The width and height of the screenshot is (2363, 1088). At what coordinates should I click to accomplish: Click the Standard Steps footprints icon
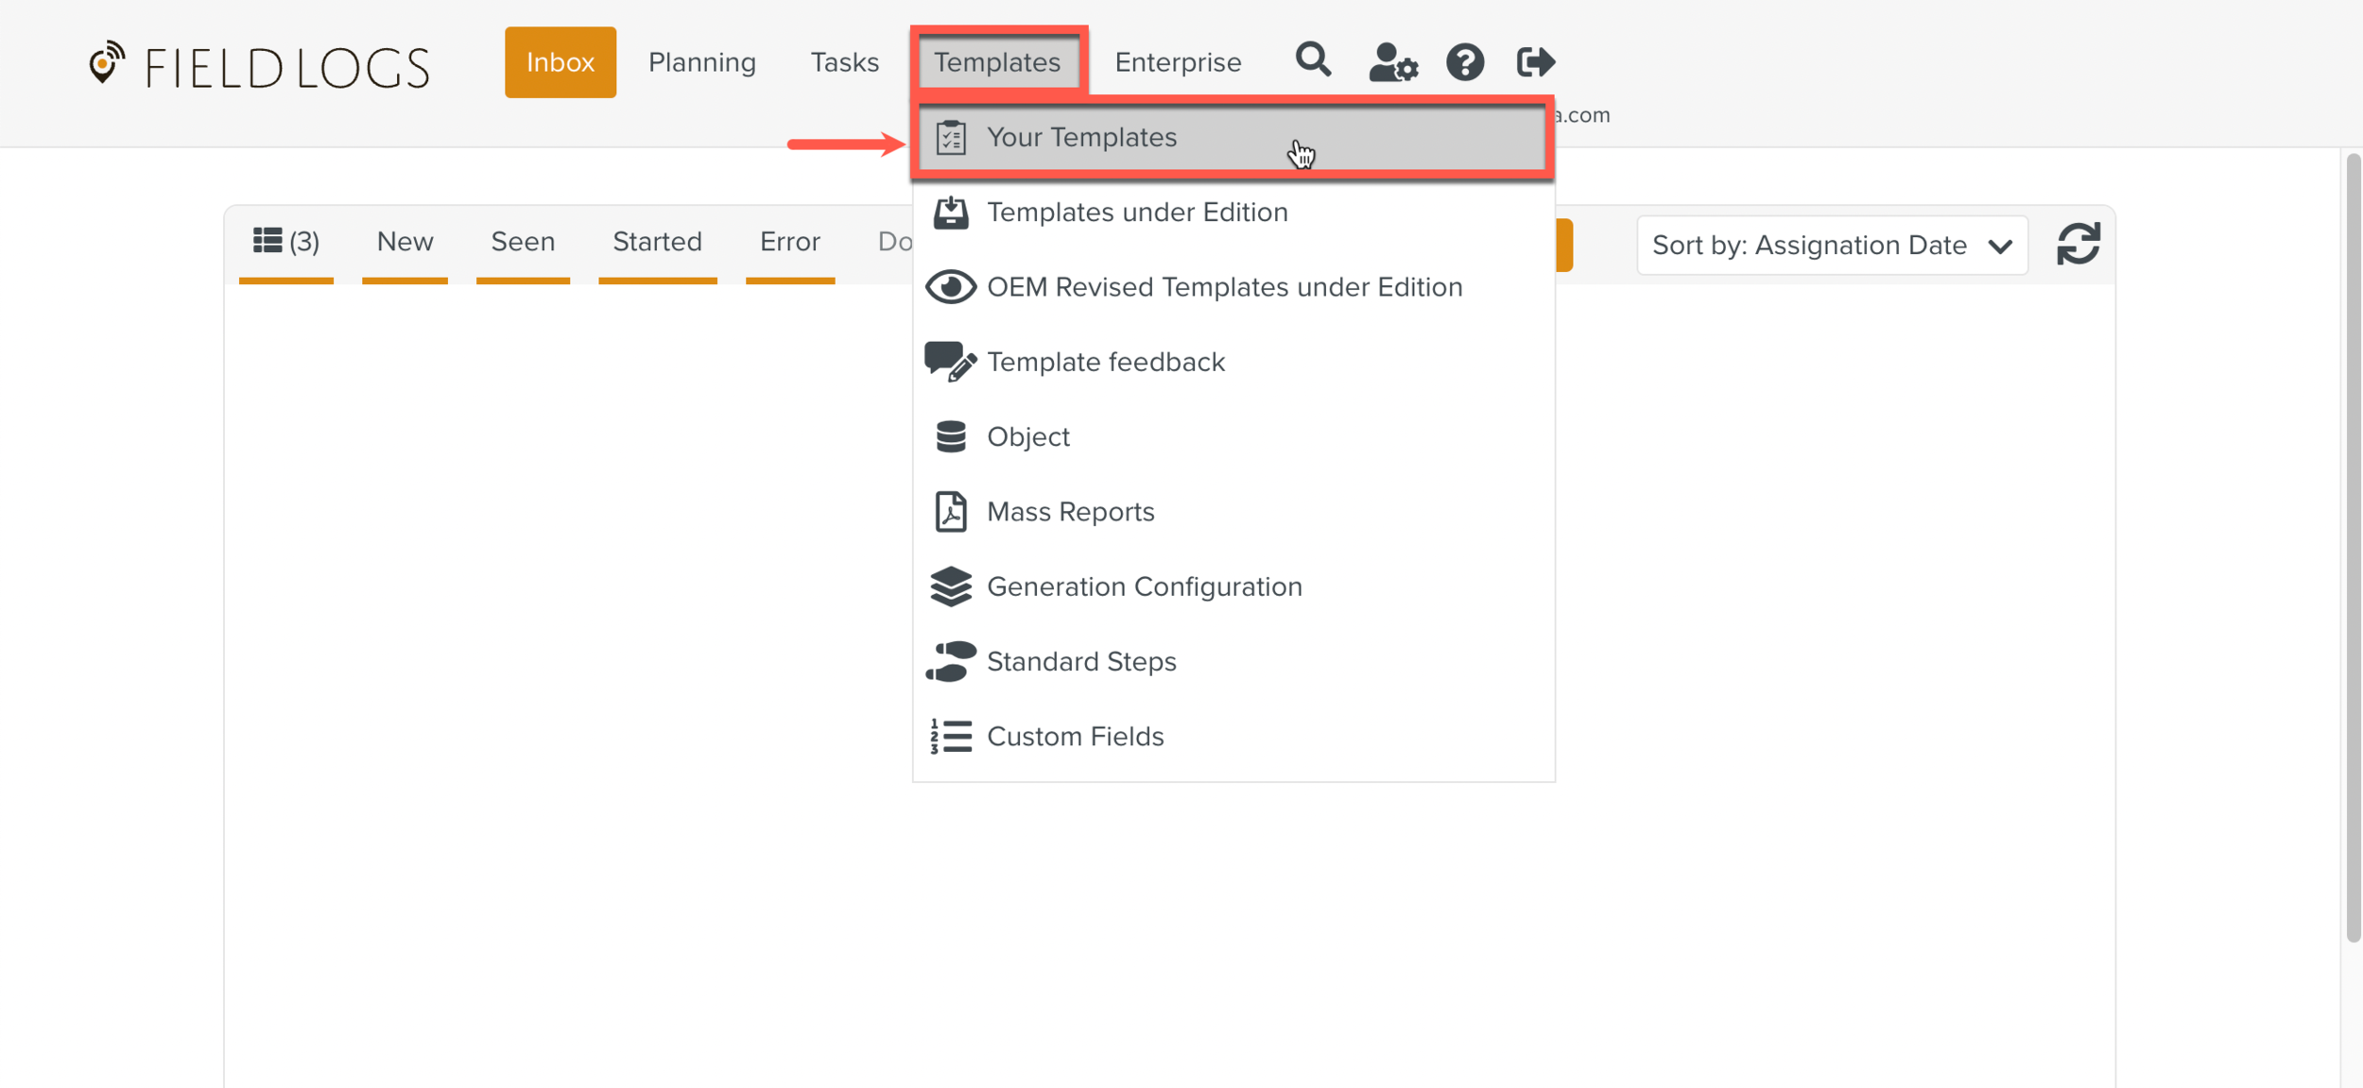950,661
